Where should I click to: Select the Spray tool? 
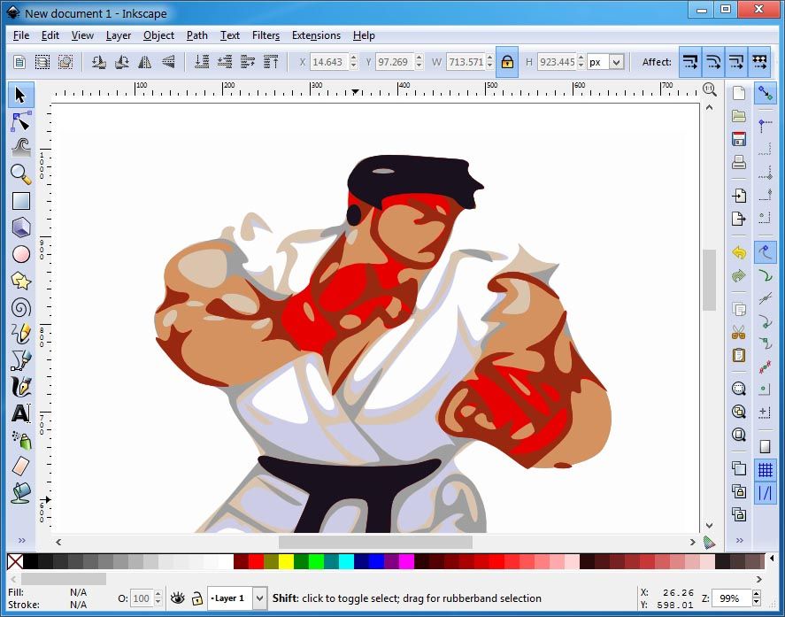point(20,440)
